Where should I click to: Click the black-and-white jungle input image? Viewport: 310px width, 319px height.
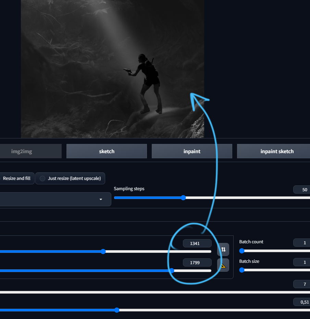pyautogui.click(x=112, y=69)
